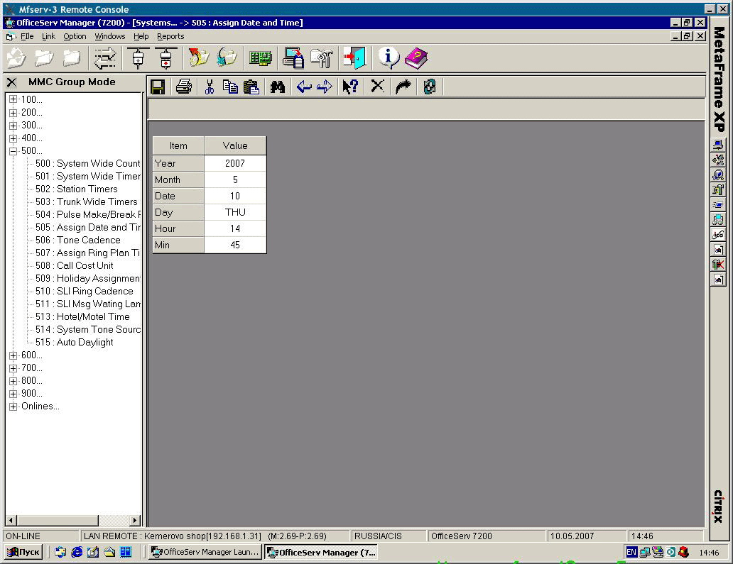Click the magnifier-over-computer icon in MetaFrame sidebar
Screen dimensions: 733x564
(718, 175)
